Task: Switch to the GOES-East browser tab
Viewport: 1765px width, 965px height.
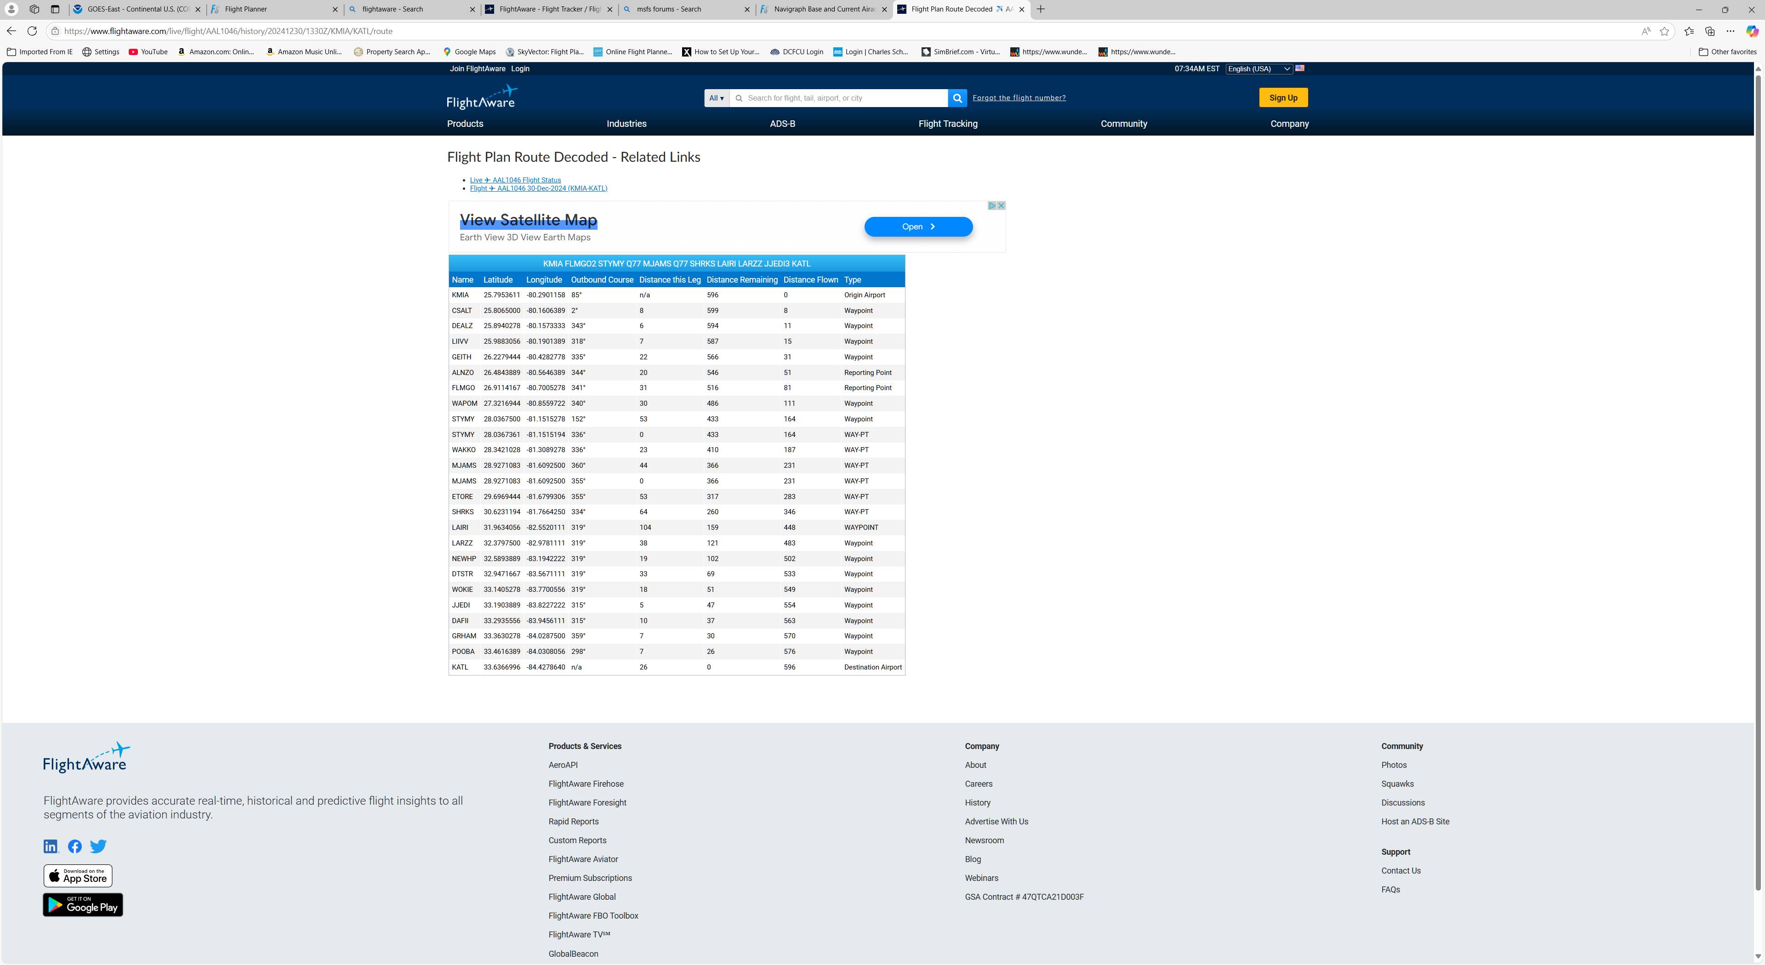Action: pos(137,9)
